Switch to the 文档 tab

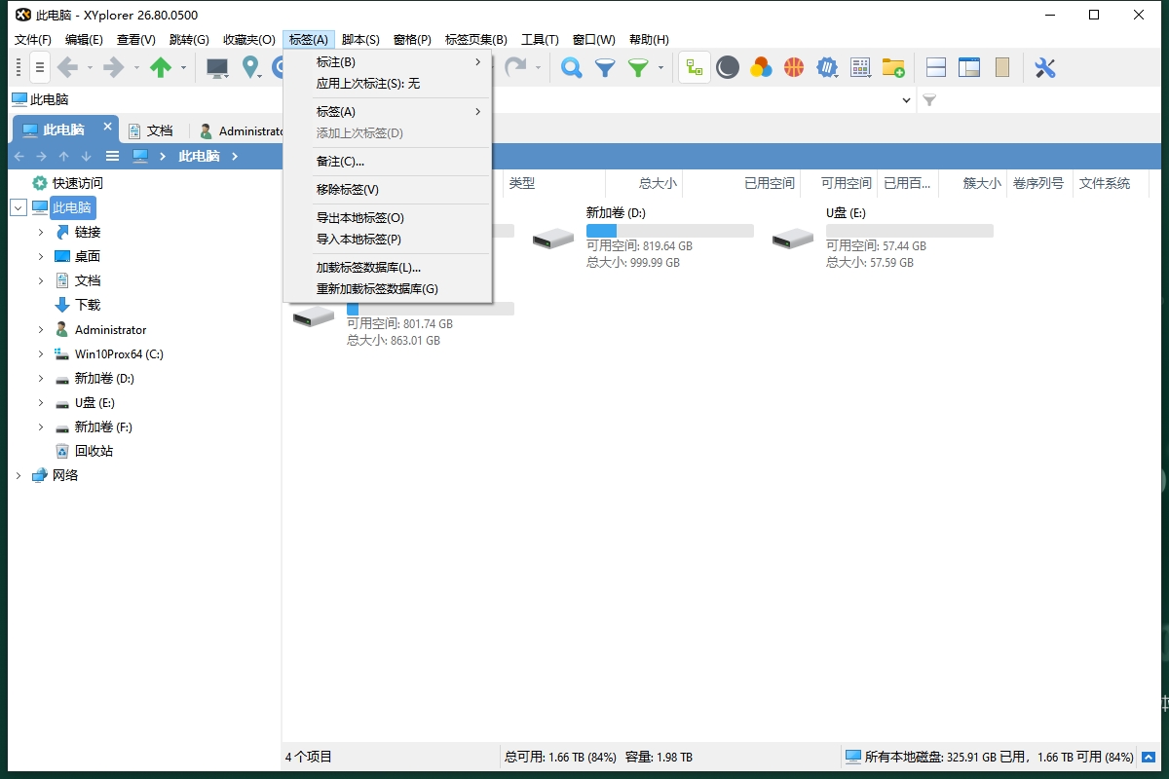tap(156, 130)
